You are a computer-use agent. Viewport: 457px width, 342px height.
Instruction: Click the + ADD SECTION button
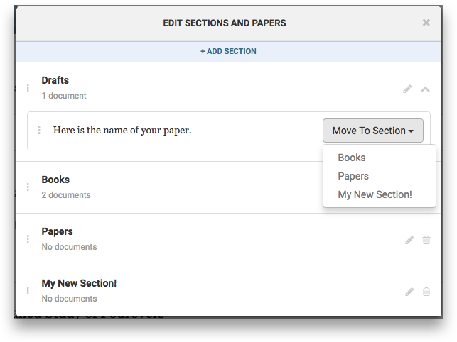[x=229, y=51]
